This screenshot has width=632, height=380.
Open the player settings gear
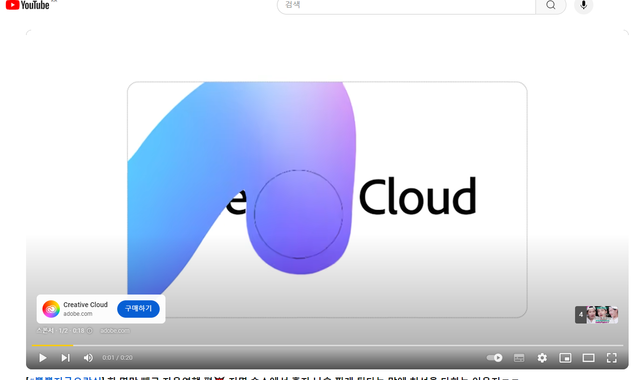[542, 358]
